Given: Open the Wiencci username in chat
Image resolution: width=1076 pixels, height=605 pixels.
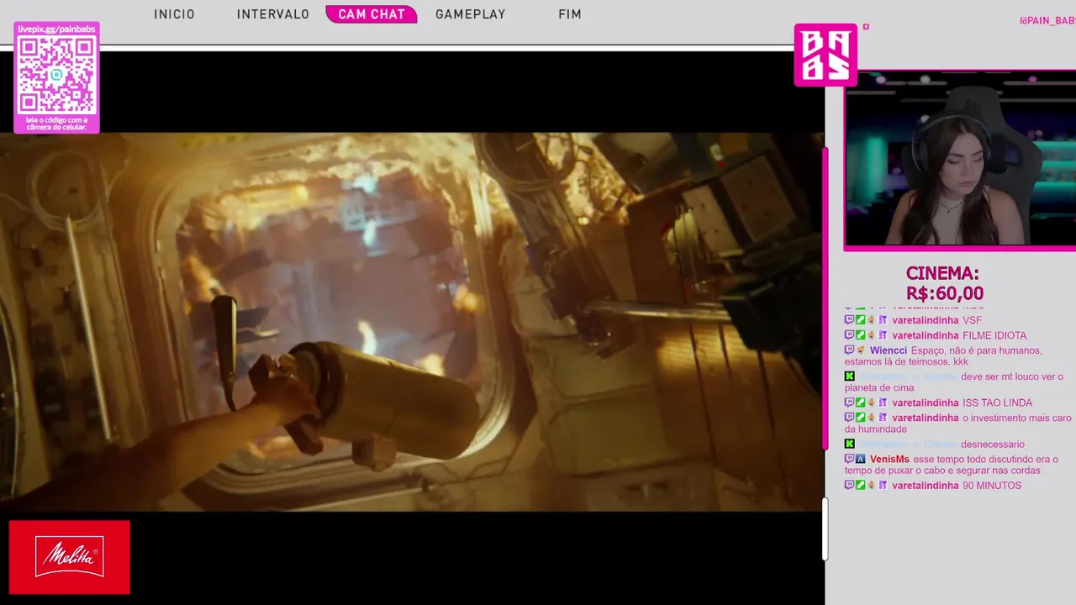Looking at the screenshot, I should point(889,350).
